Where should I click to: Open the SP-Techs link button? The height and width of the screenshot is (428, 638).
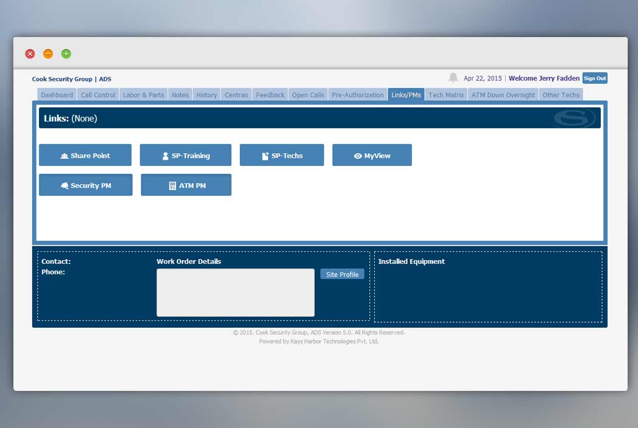[x=281, y=155]
